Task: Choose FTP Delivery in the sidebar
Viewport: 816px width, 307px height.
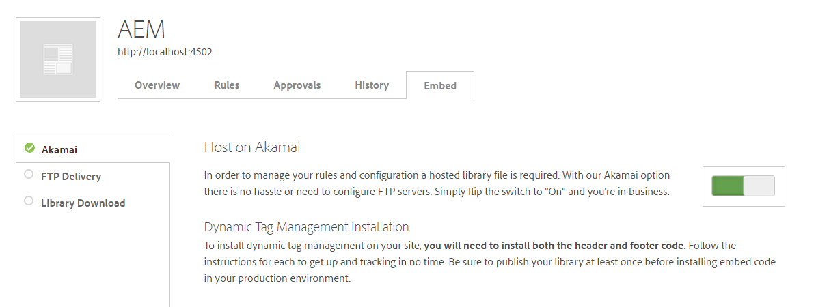Action: click(x=71, y=176)
